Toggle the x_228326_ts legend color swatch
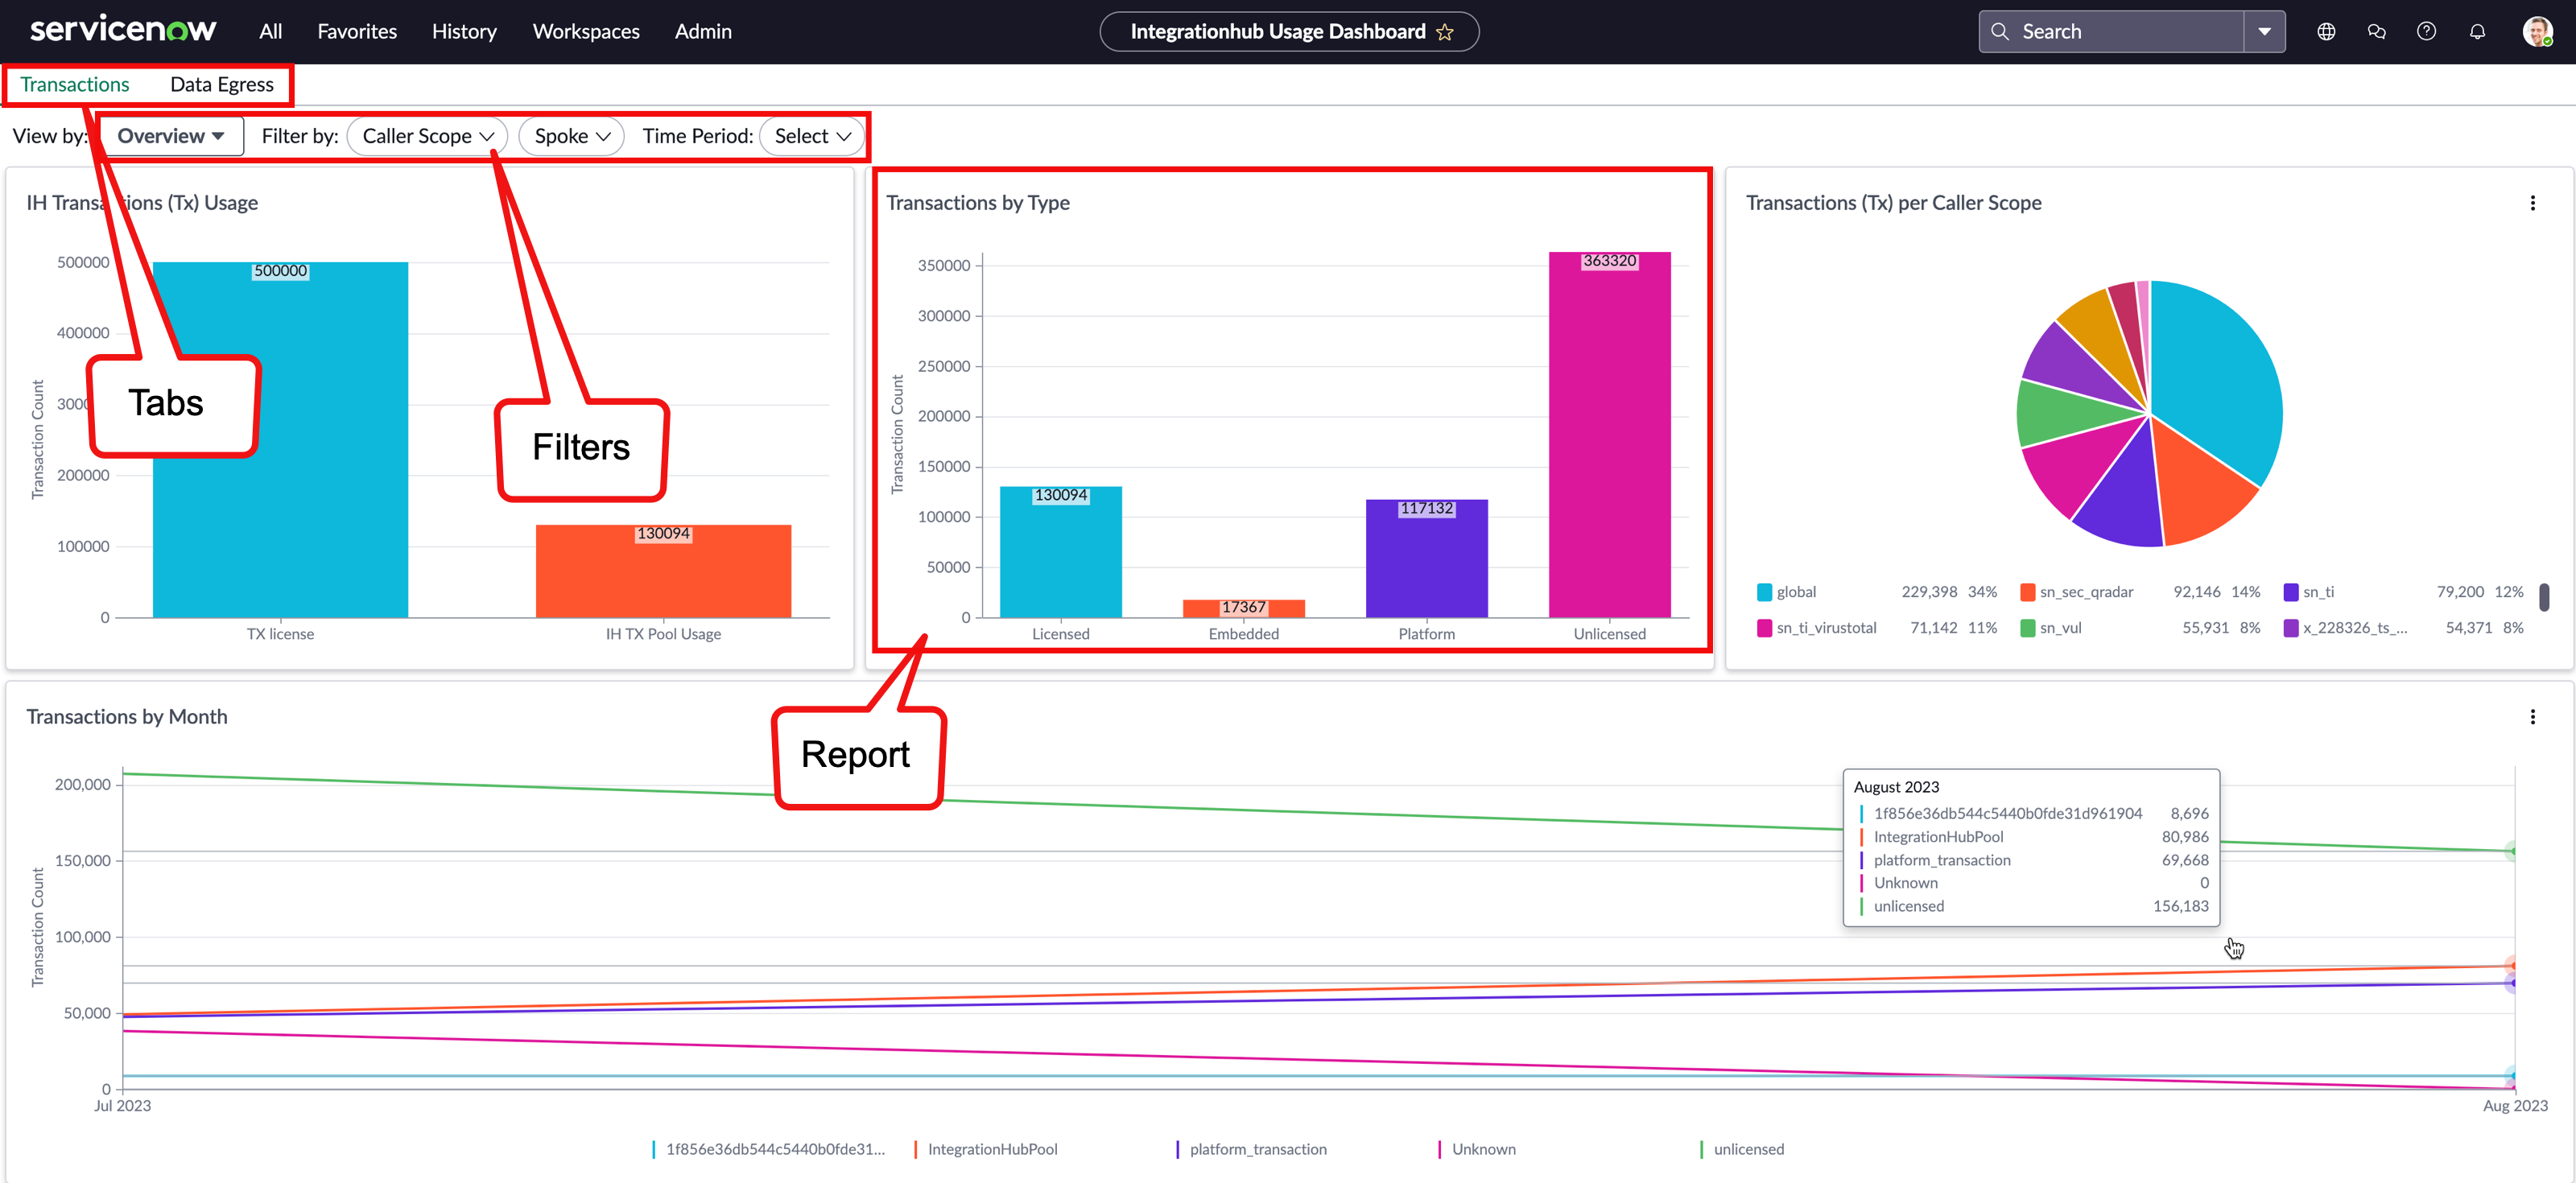The height and width of the screenshot is (1183, 2576). click(x=2291, y=628)
